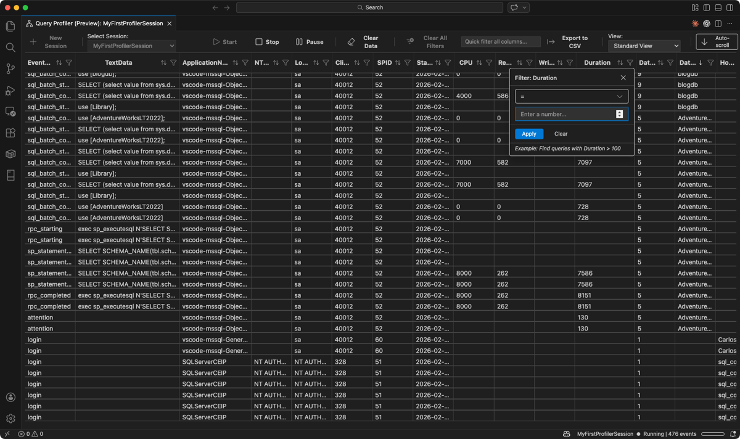Click the split editor icon in the title bar

point(717,22)
